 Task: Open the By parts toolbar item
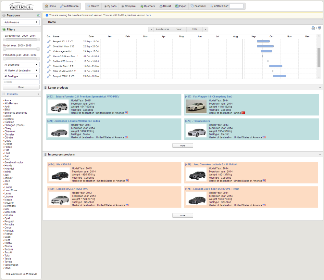pyautogui.click(x=110, y=6)
